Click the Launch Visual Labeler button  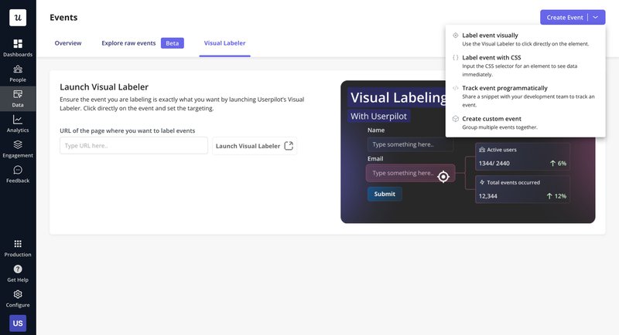255,146
